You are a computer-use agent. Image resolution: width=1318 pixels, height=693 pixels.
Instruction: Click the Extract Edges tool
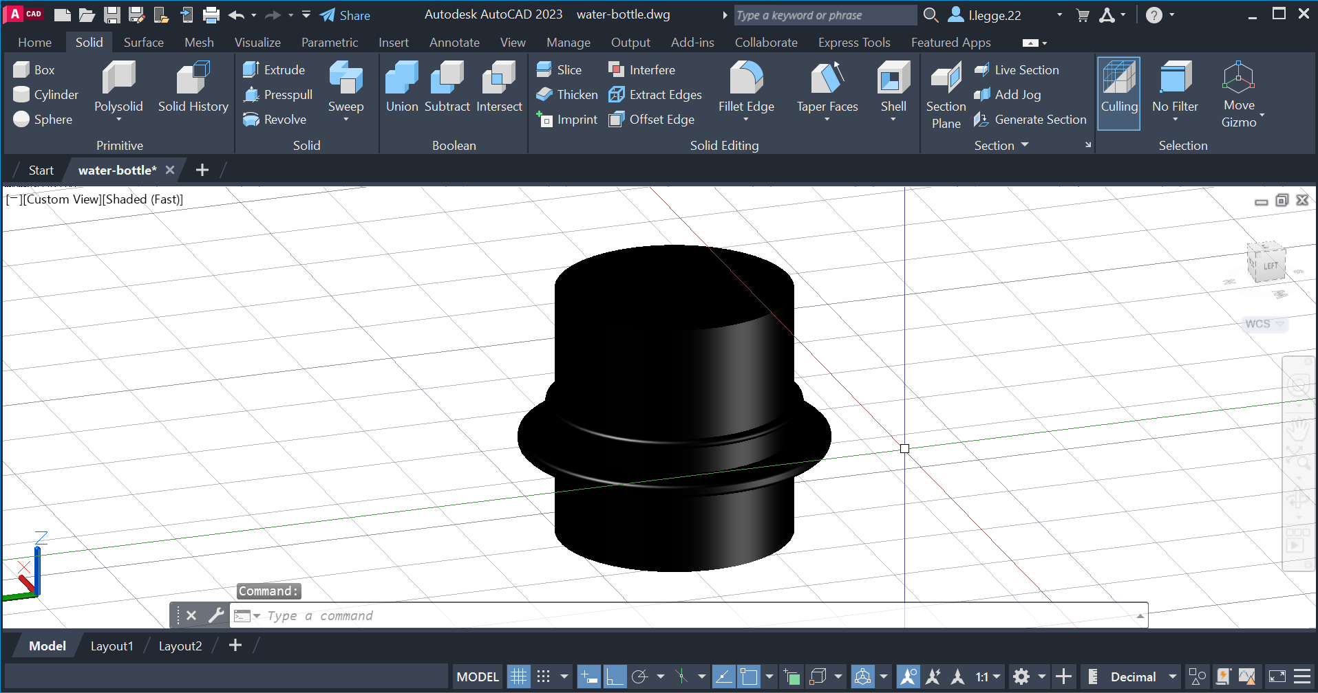click(x=655, y=94)
